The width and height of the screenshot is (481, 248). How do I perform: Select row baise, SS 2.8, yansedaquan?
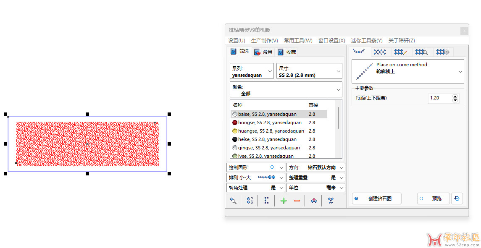[279, 114]
